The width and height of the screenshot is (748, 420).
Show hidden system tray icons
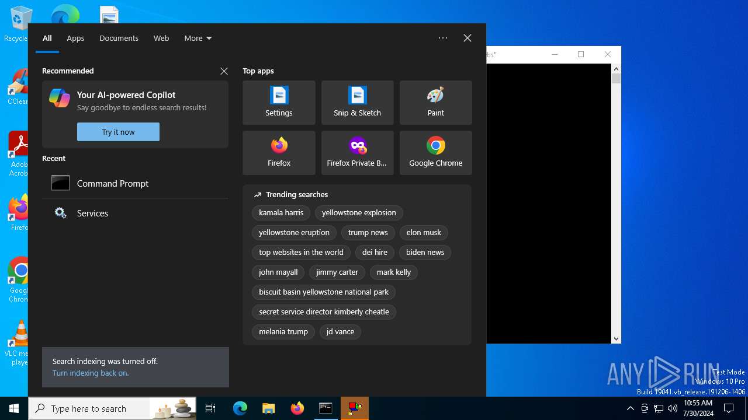[630, 408]
